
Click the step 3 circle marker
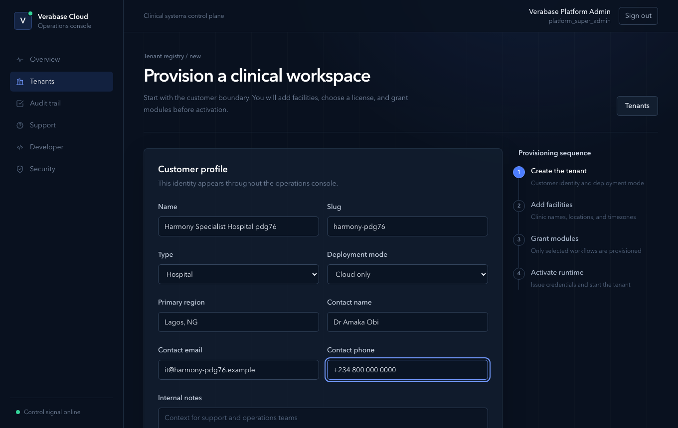519,239
